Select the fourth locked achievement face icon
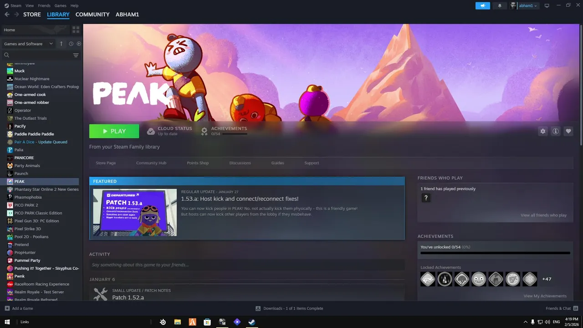The width and height of the screenshot is (583, 328). pos(479,279)
